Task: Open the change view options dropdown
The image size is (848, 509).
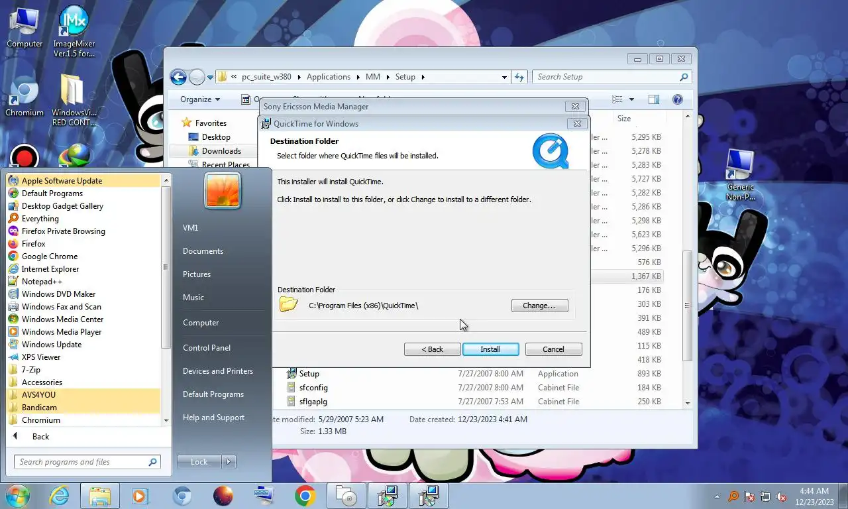Action: 631,99
